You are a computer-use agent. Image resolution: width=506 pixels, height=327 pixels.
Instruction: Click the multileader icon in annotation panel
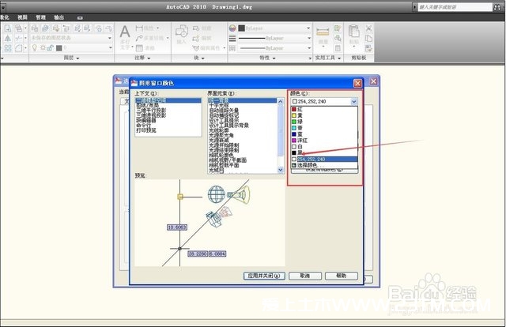coord(139,38)
